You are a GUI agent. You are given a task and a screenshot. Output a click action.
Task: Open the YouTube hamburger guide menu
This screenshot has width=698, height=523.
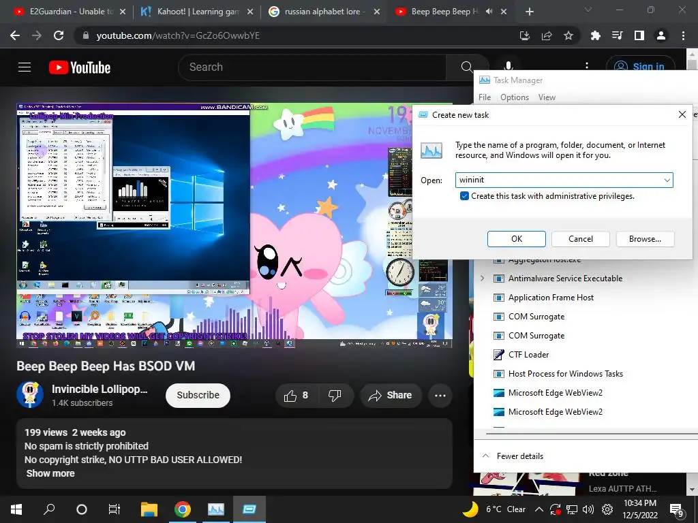[x=25, y=67]
